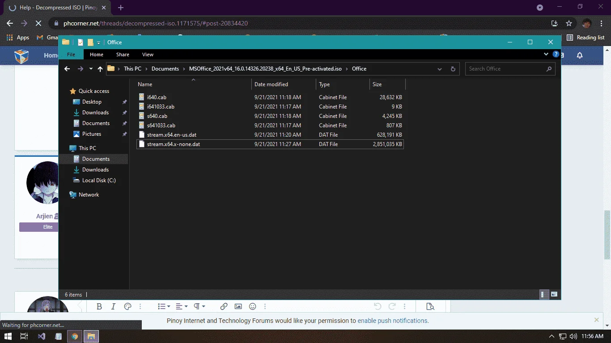Viewport: 611px width, 343px height.
Task: Open the File menu in Explorer
Action: [x=71, y=54]
